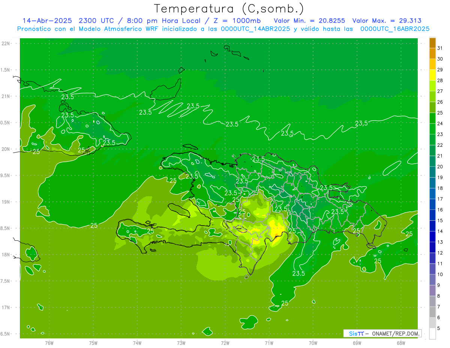The image size is (450, 348).
Task: Click the '71W' longitude axis label
Action: point(269,343)
